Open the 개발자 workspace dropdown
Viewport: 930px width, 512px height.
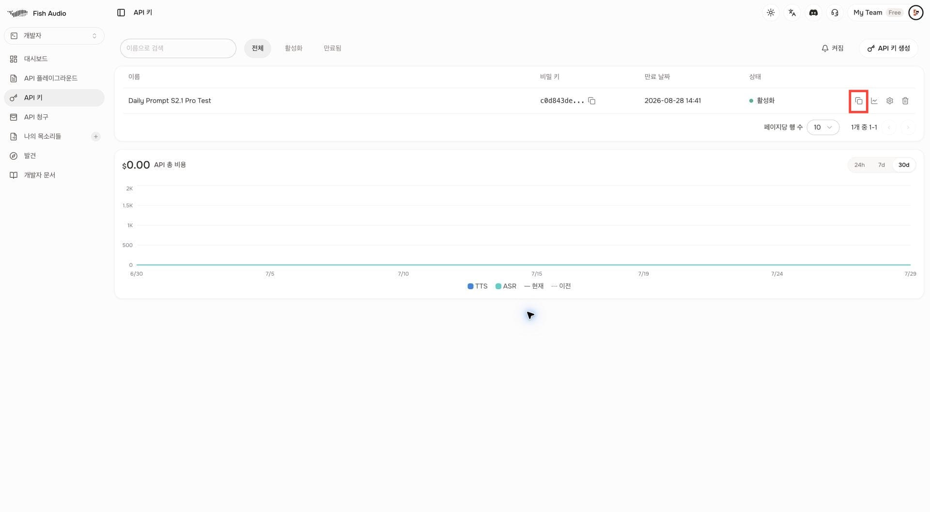54,36
